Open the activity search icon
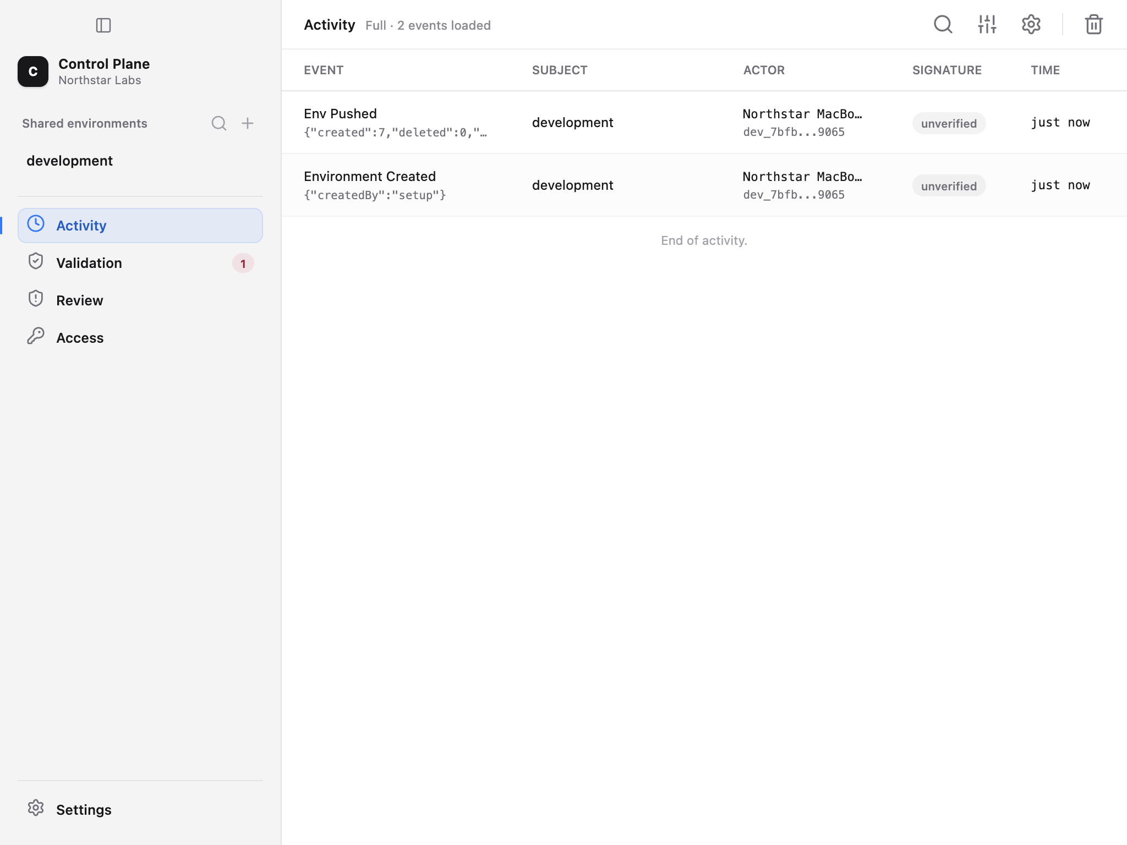Viewport: 1127px width, 845px height. (943, 24)
